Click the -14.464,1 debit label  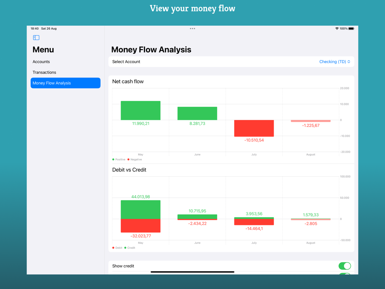254,229
